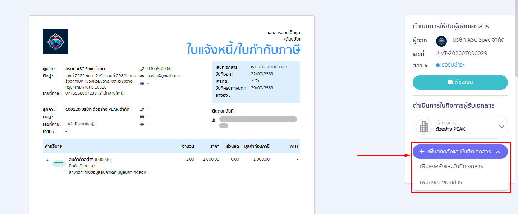This screenshot has width=518, height=214.
Task: Click the purple เพิ่มลงคลังและบันทึกเอกสาร button
Action: pos(460,152)
